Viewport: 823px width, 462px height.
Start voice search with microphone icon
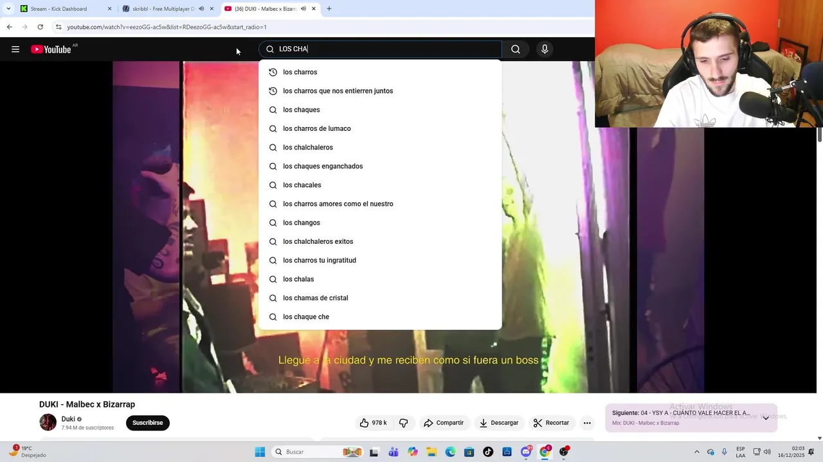coord(545,49)
